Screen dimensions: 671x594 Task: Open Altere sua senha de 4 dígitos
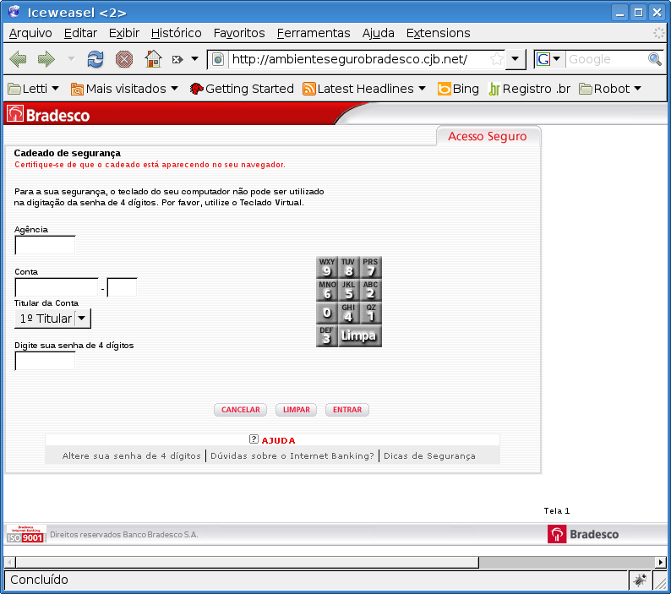[x=131, y=455]
